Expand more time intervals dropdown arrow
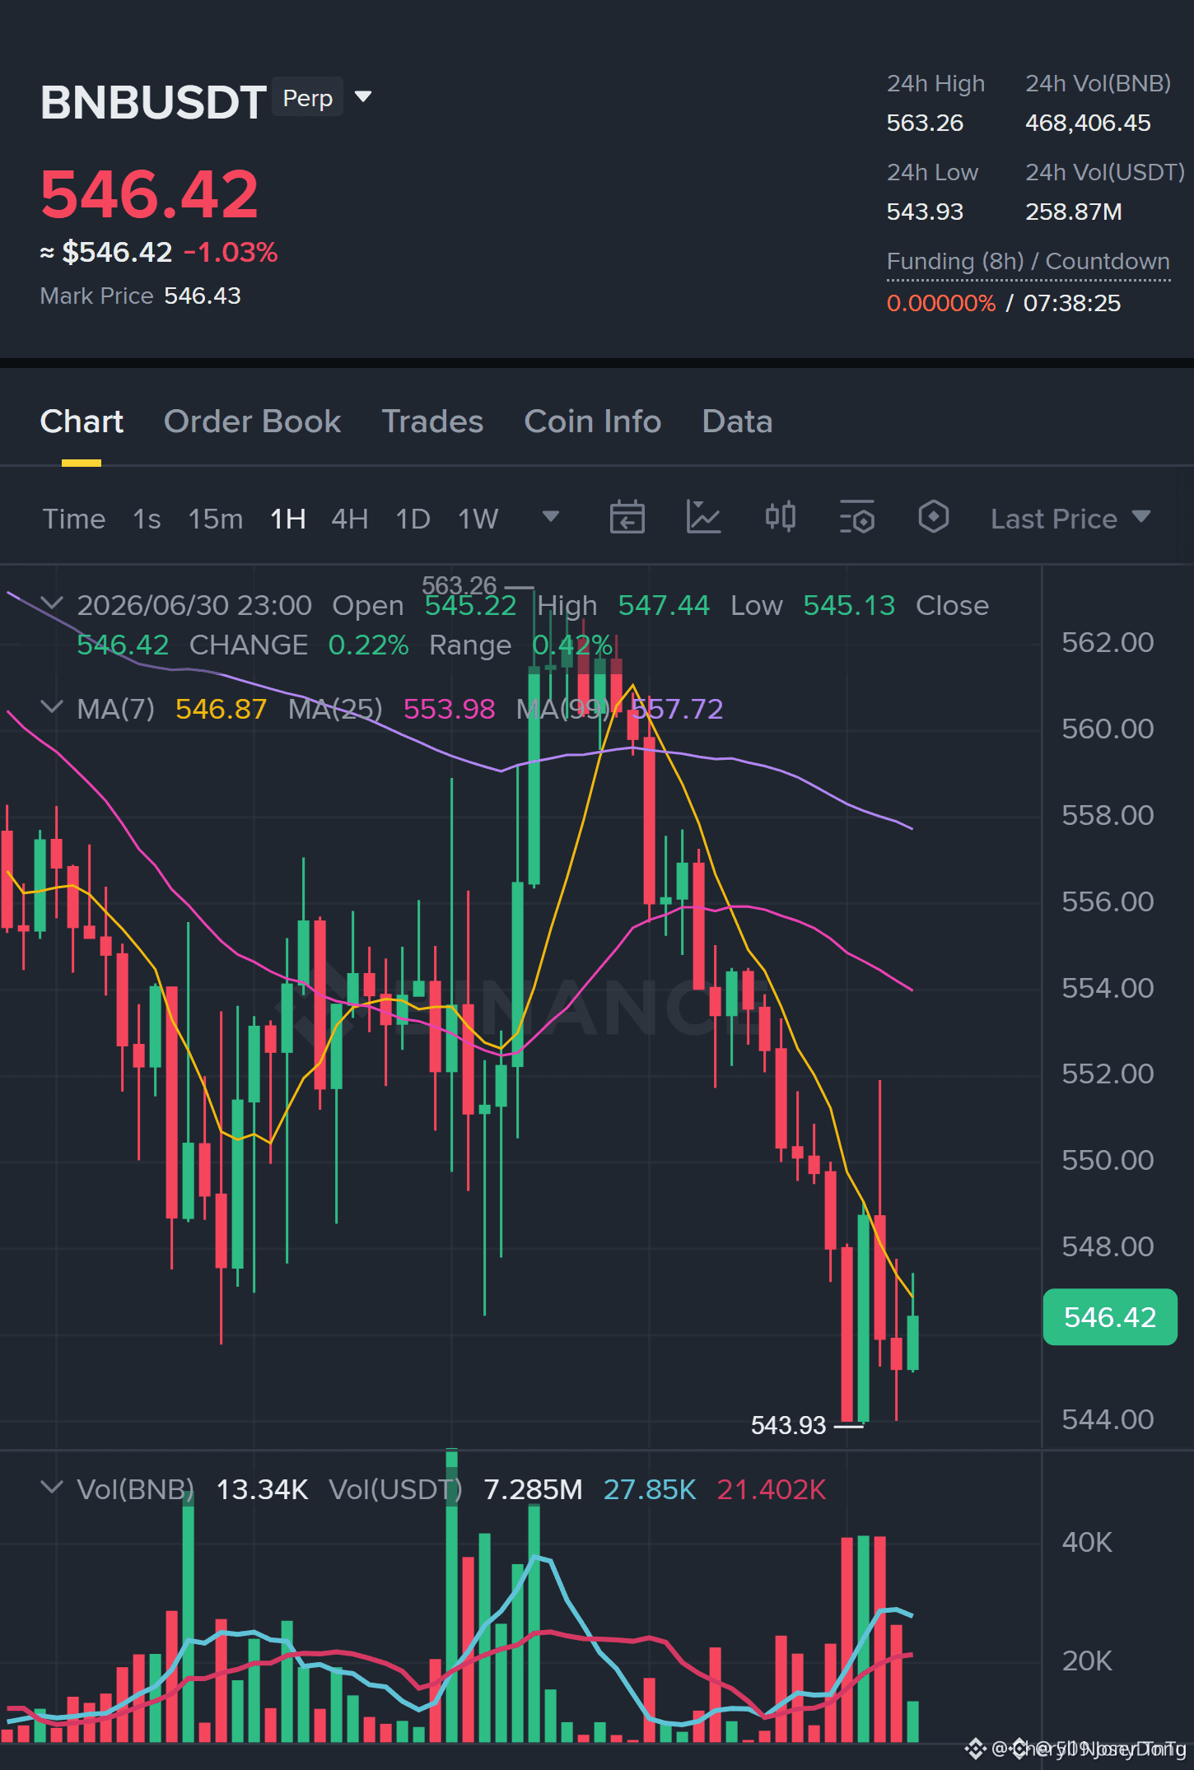This screenshot has height=1770, width=1194. pyautogui.click(x=551, y=517)
